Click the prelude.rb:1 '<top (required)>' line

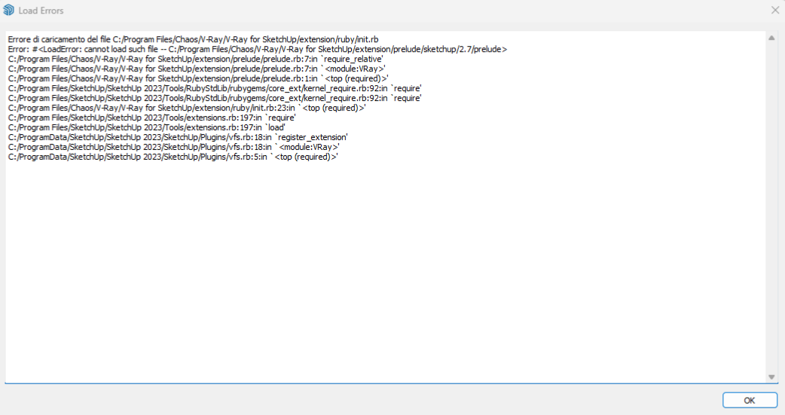click(198, 78)
